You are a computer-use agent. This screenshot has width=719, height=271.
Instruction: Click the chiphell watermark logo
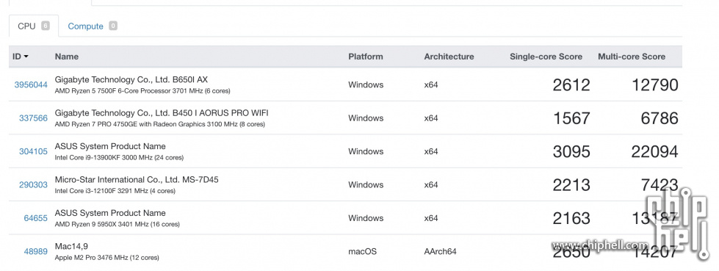click(677, 224)
